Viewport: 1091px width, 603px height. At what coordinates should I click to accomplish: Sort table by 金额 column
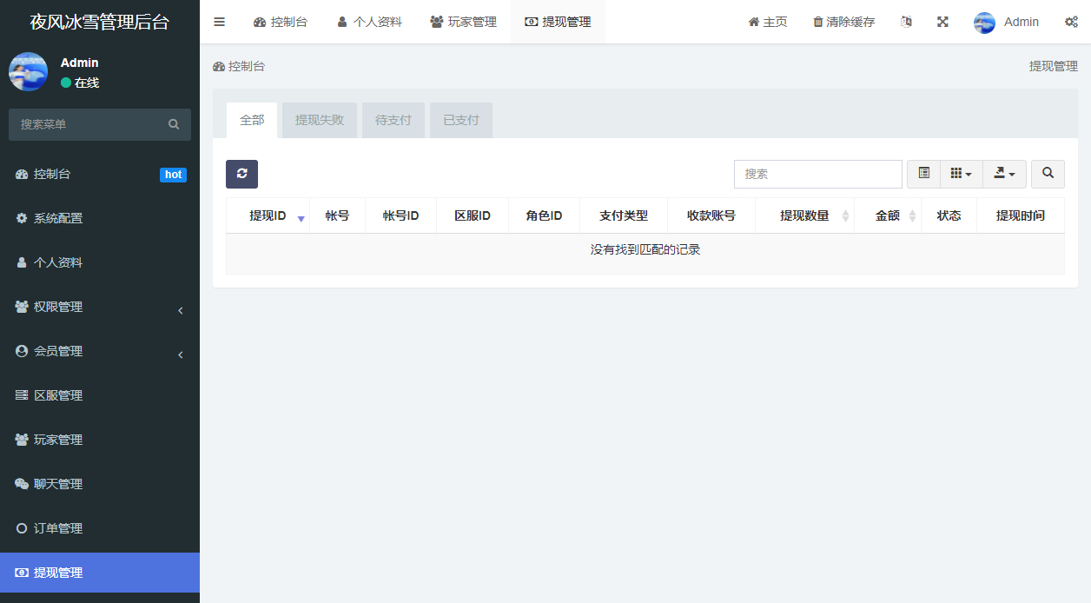coord(888,215)
